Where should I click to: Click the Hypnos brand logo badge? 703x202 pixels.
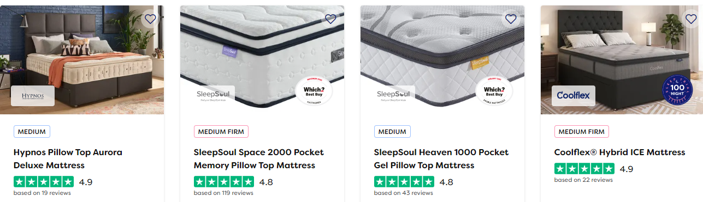[33, 96]
